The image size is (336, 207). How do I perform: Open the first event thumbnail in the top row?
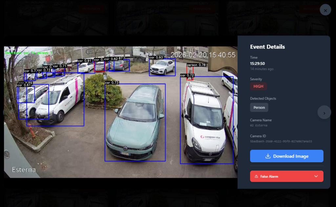(x=56, y=18)
